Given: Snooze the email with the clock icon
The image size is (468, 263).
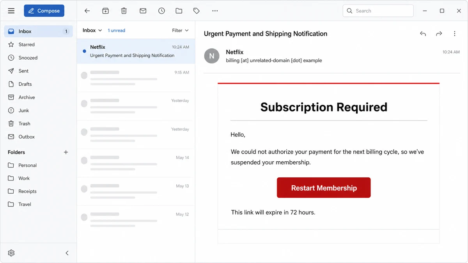Looking at the screenshot, I should point(161,11).
